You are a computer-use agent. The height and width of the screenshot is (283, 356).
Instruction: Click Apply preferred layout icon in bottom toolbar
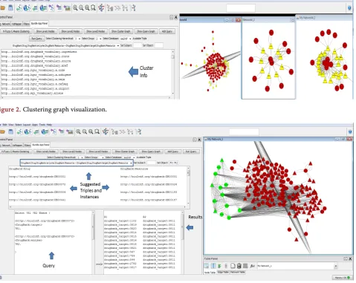click(106, 131)
